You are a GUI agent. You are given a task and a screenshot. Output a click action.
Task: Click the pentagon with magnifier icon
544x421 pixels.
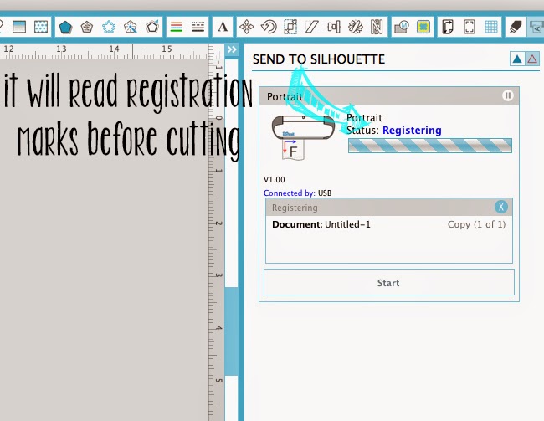coord(131,27)
